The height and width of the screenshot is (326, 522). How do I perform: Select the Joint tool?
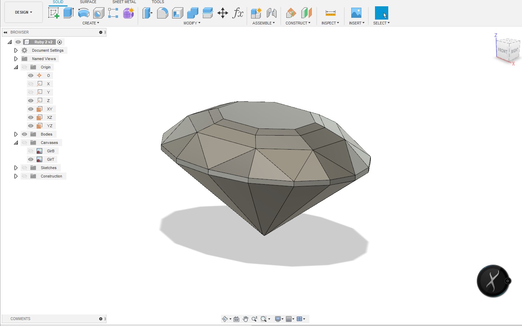point(271,13)
